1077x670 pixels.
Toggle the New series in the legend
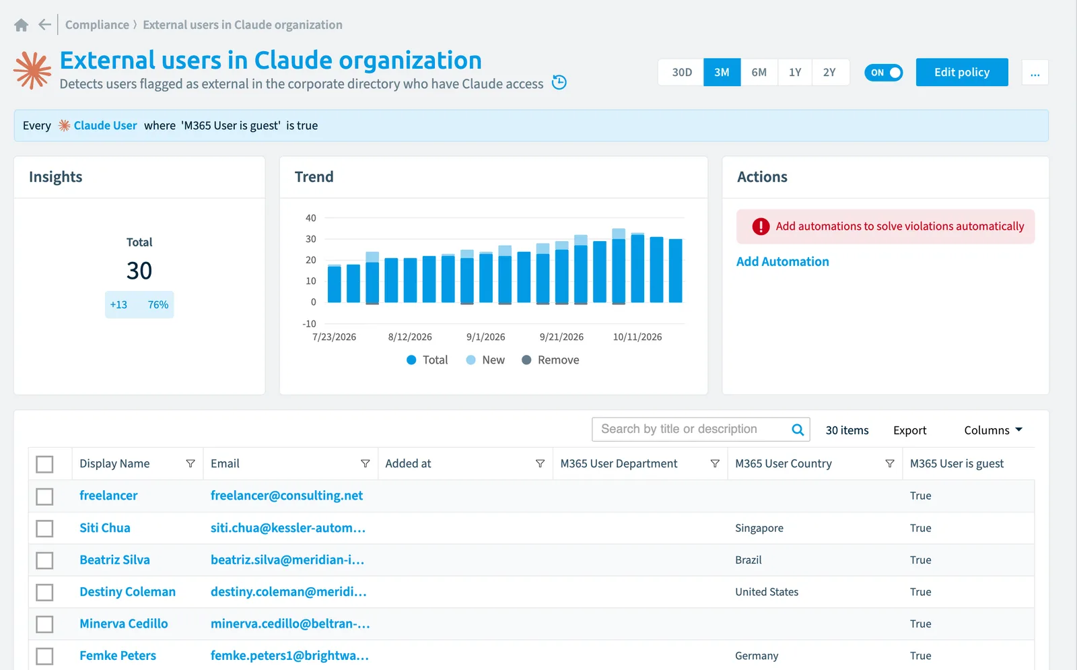pyautogui.click(x=485, y=360)
